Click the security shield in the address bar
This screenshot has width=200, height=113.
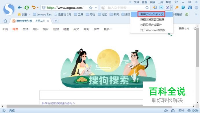(x=44, y=8)
